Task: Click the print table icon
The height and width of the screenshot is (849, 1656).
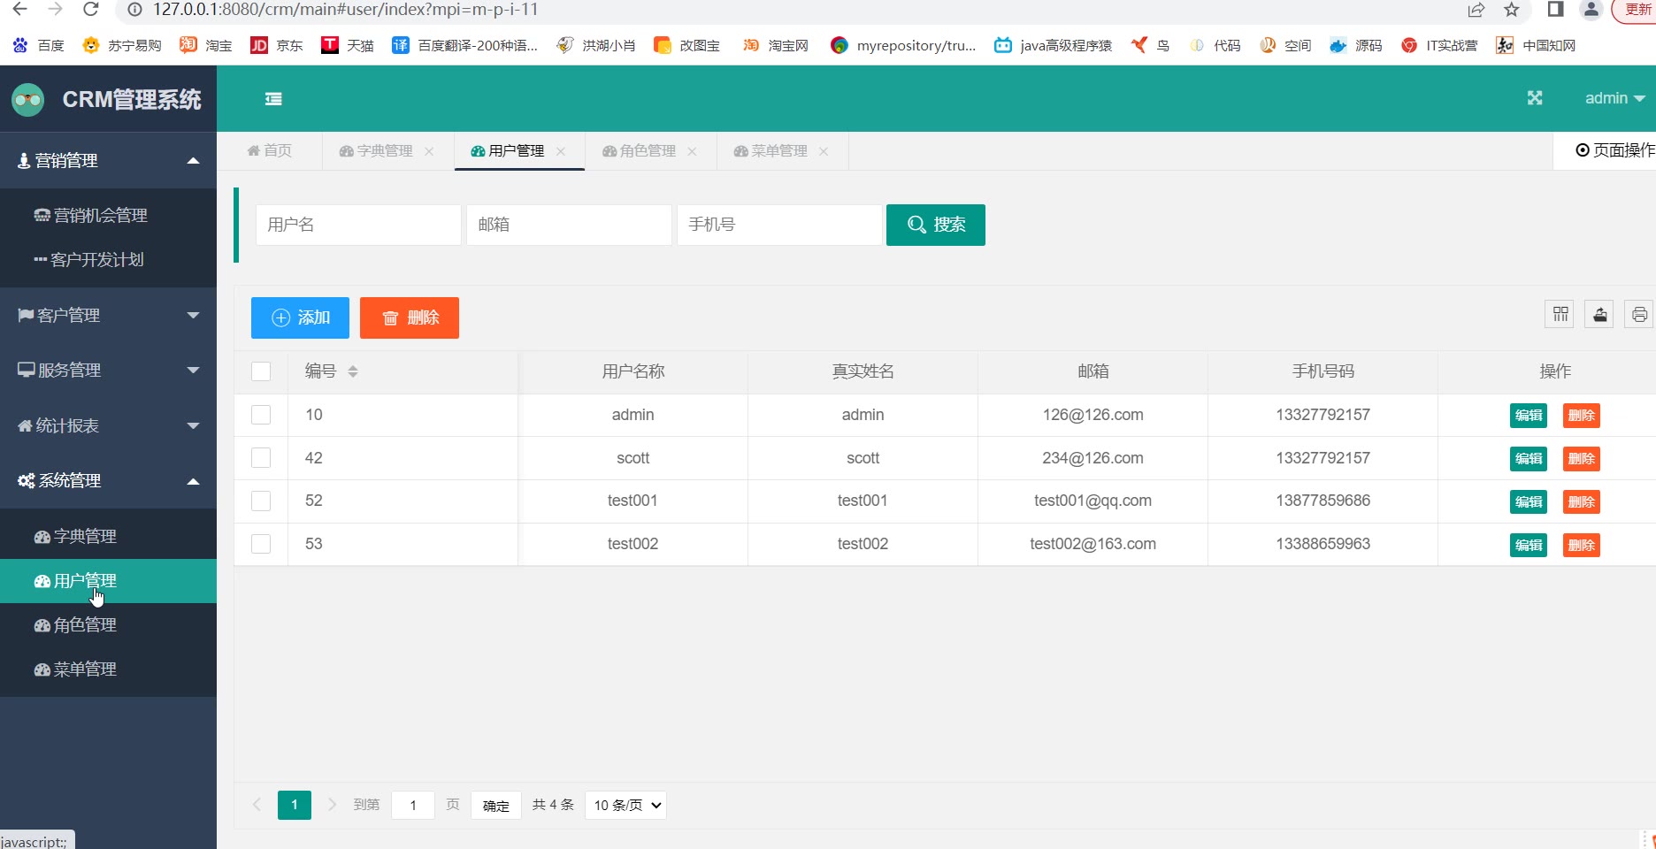Action: click(1639, 314)
